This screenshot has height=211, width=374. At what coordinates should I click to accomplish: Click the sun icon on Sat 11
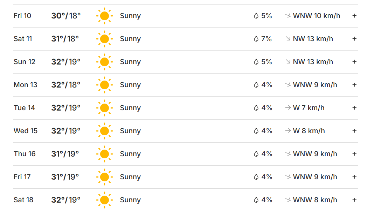click(x=104, y=39)
